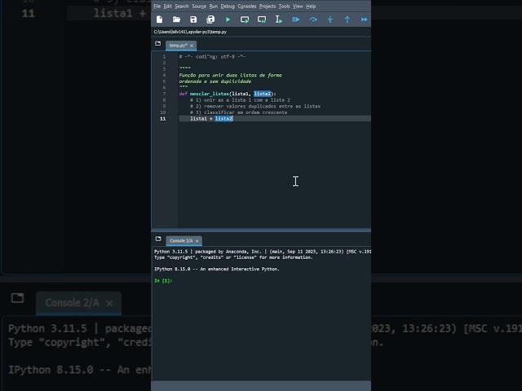Open the Source menu
The image size is (522, 391).
(x=199, y=7)
